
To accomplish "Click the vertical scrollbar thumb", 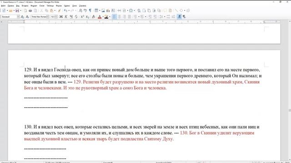I will (290, 110).
